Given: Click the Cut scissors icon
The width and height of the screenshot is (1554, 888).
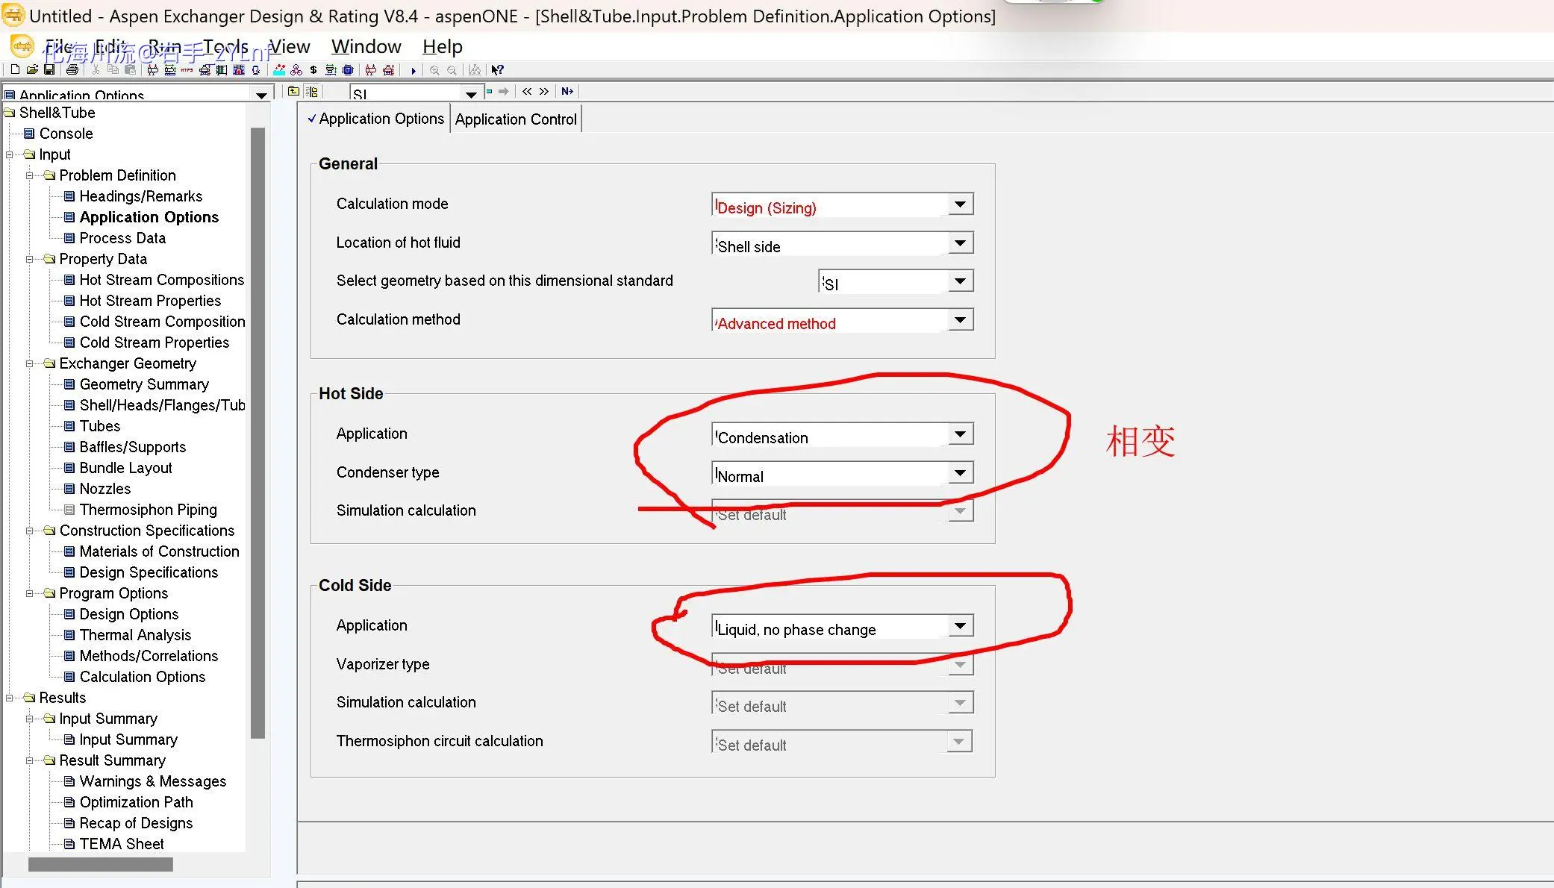Looking at the screenshot, I should 96,70.
